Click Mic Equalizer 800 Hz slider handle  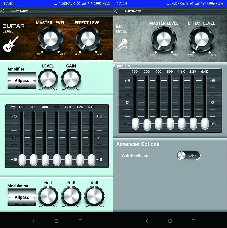point(170,124)
